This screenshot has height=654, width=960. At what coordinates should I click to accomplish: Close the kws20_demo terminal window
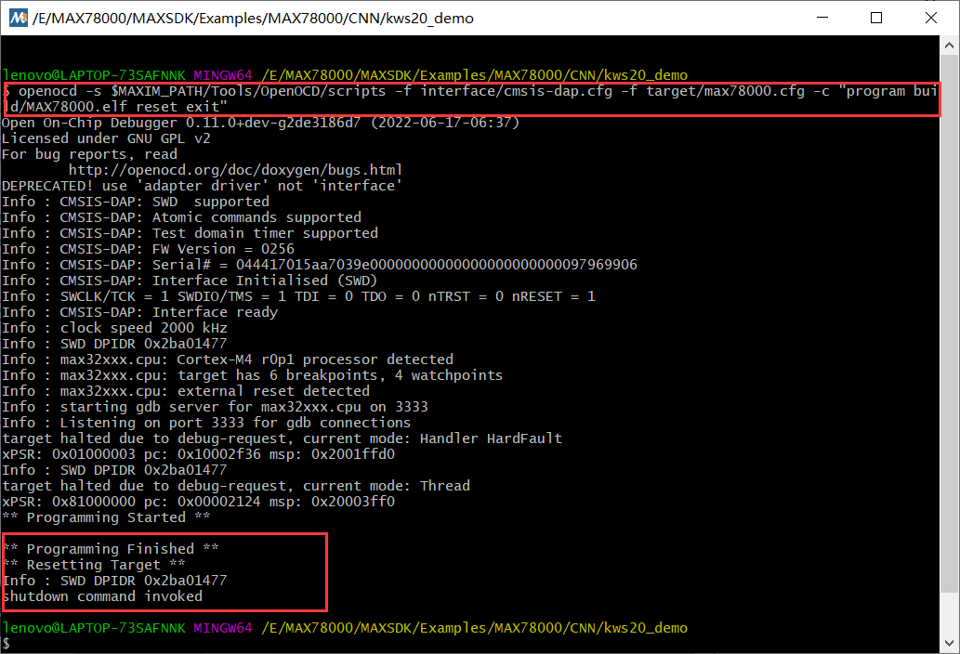click(930, 18)
